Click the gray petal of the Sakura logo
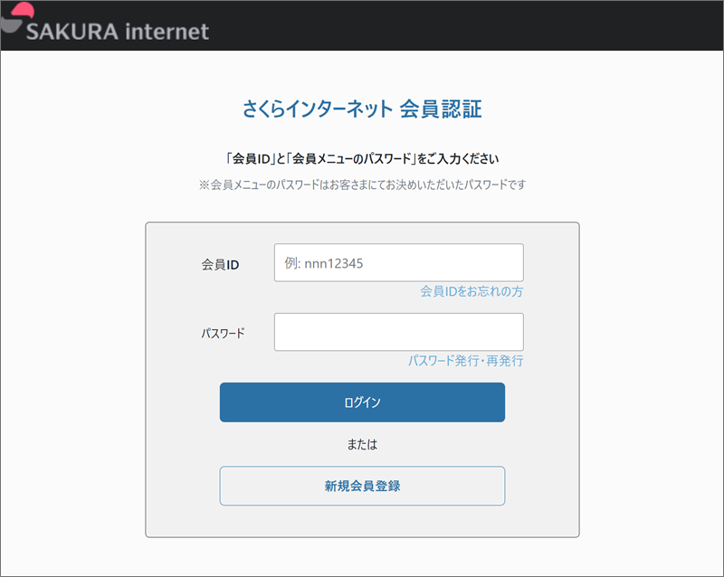 11,25
